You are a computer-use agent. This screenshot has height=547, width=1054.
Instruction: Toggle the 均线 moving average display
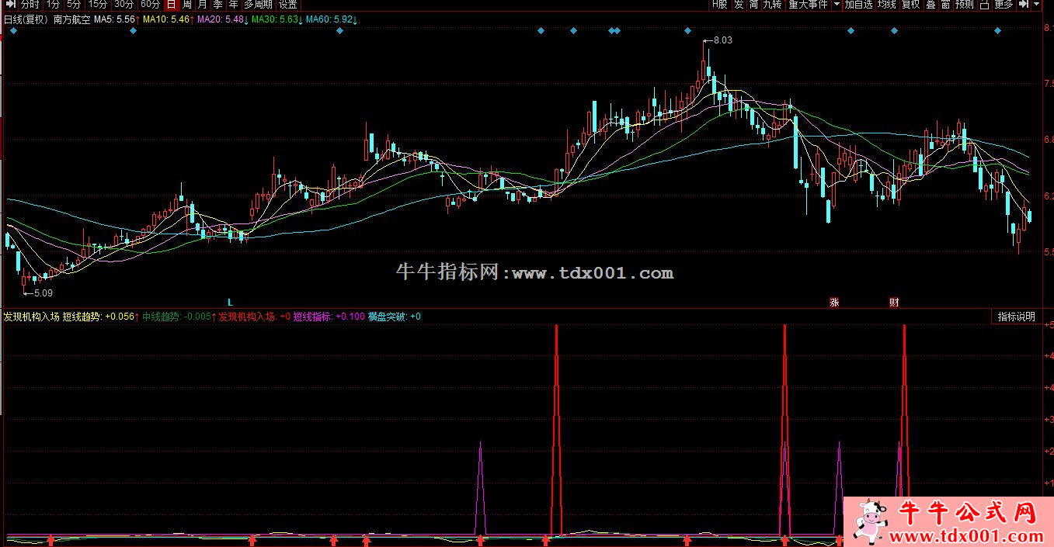(x=886, y=5)
